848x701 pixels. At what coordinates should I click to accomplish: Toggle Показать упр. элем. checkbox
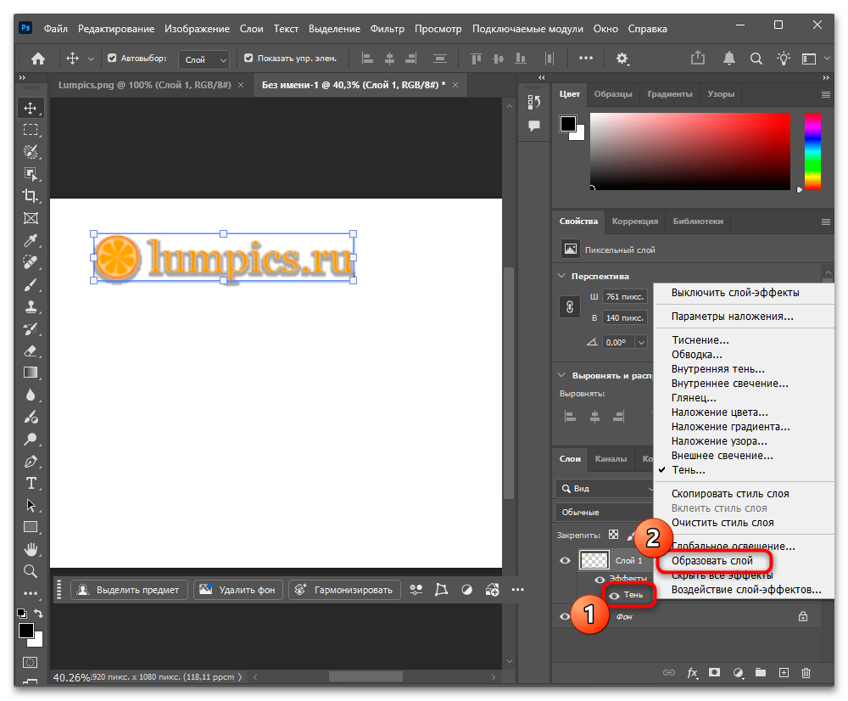coord(248,58)
